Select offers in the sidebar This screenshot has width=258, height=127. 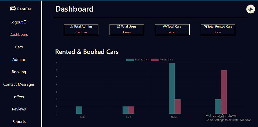coord(19,97)
